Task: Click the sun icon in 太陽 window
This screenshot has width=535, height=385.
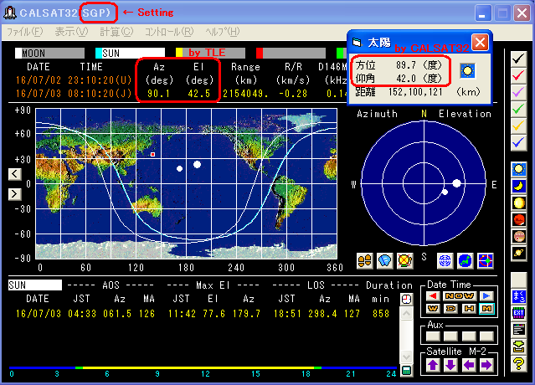Action: click(x=467, y=71)
